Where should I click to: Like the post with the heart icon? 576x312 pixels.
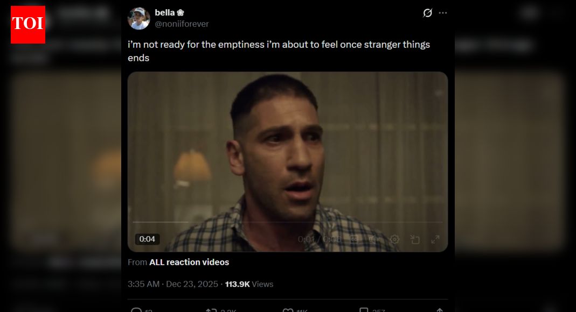tap(288, 310)
